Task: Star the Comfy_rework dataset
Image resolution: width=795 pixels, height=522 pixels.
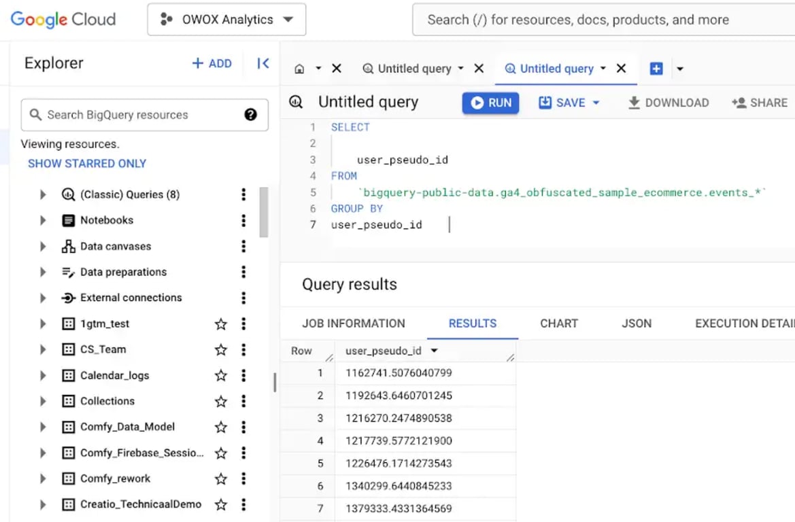Action: click(220, 479)
